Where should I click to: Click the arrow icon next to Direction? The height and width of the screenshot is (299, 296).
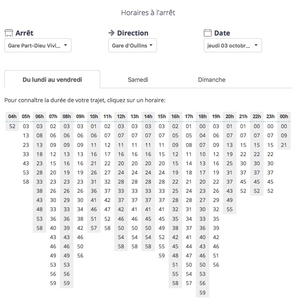[111, 33]
